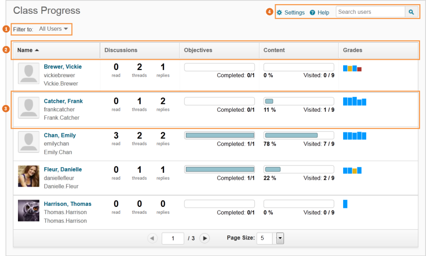Click the magnifying glass search button

click(x=412, y=12)
